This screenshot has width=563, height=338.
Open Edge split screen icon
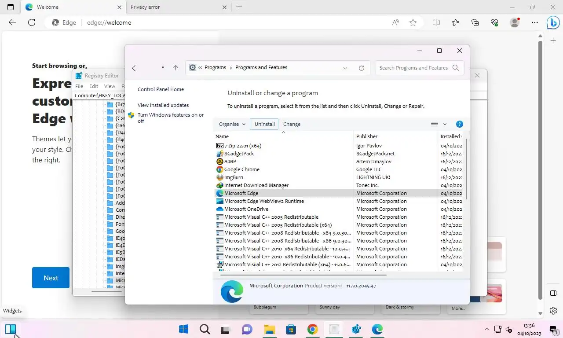point(436,22)
